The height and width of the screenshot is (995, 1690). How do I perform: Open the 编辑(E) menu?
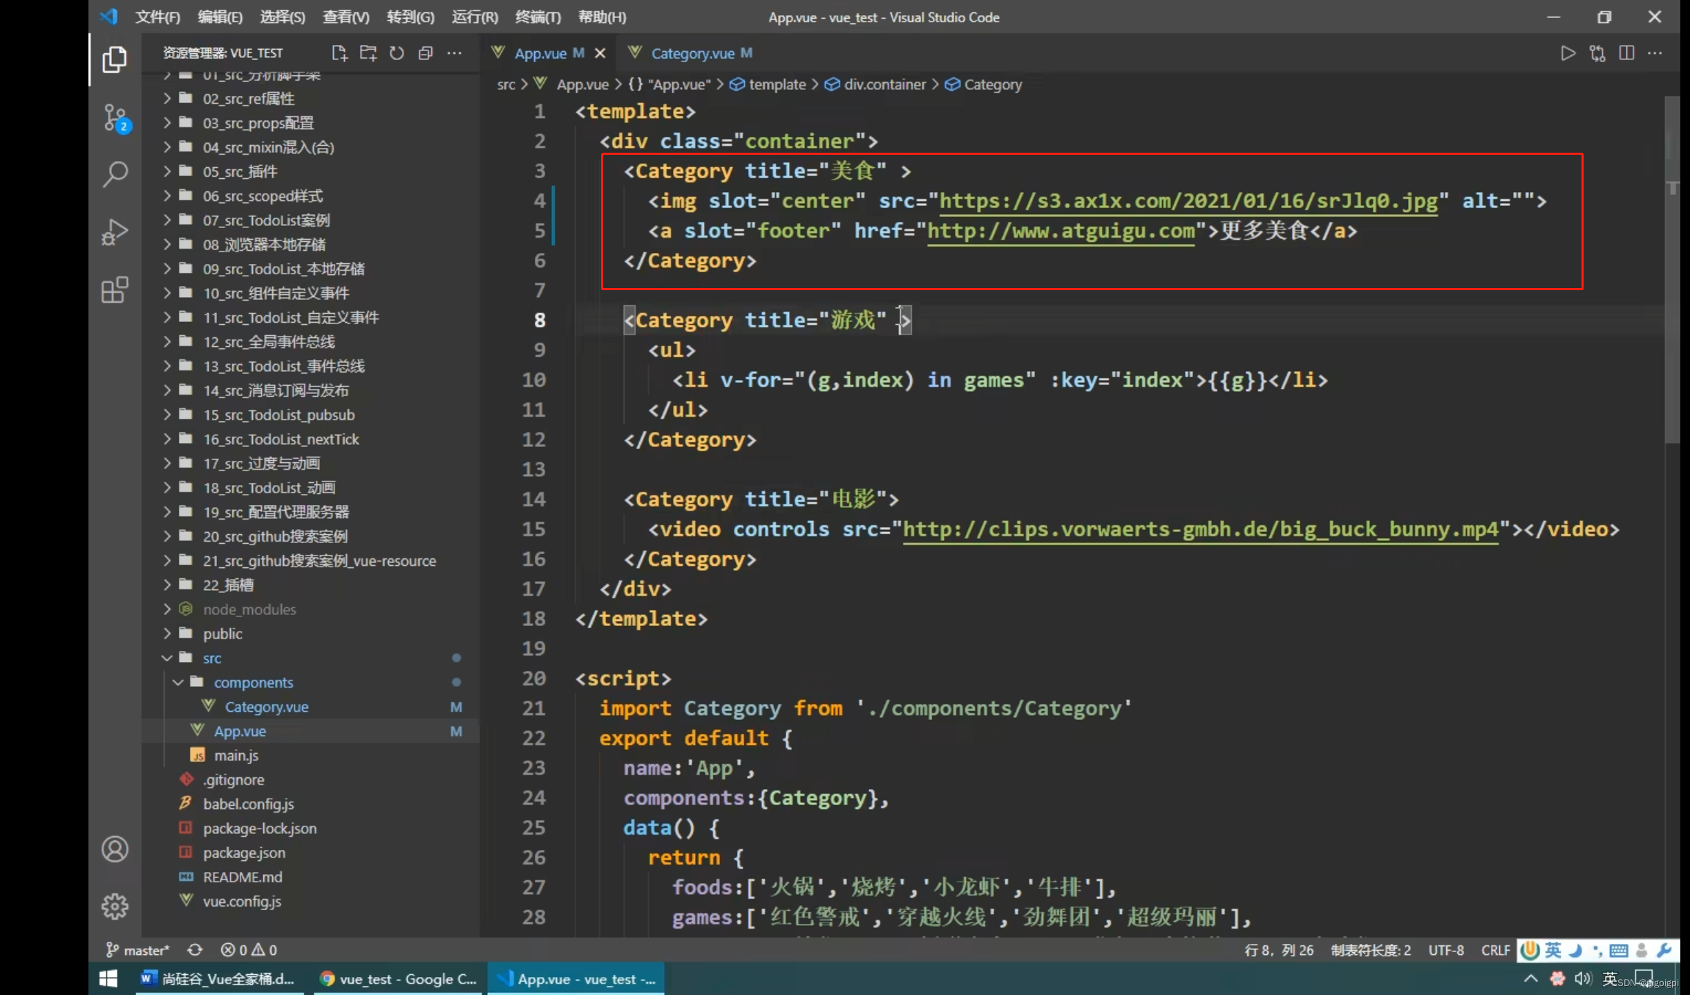[x=220, y=17]
